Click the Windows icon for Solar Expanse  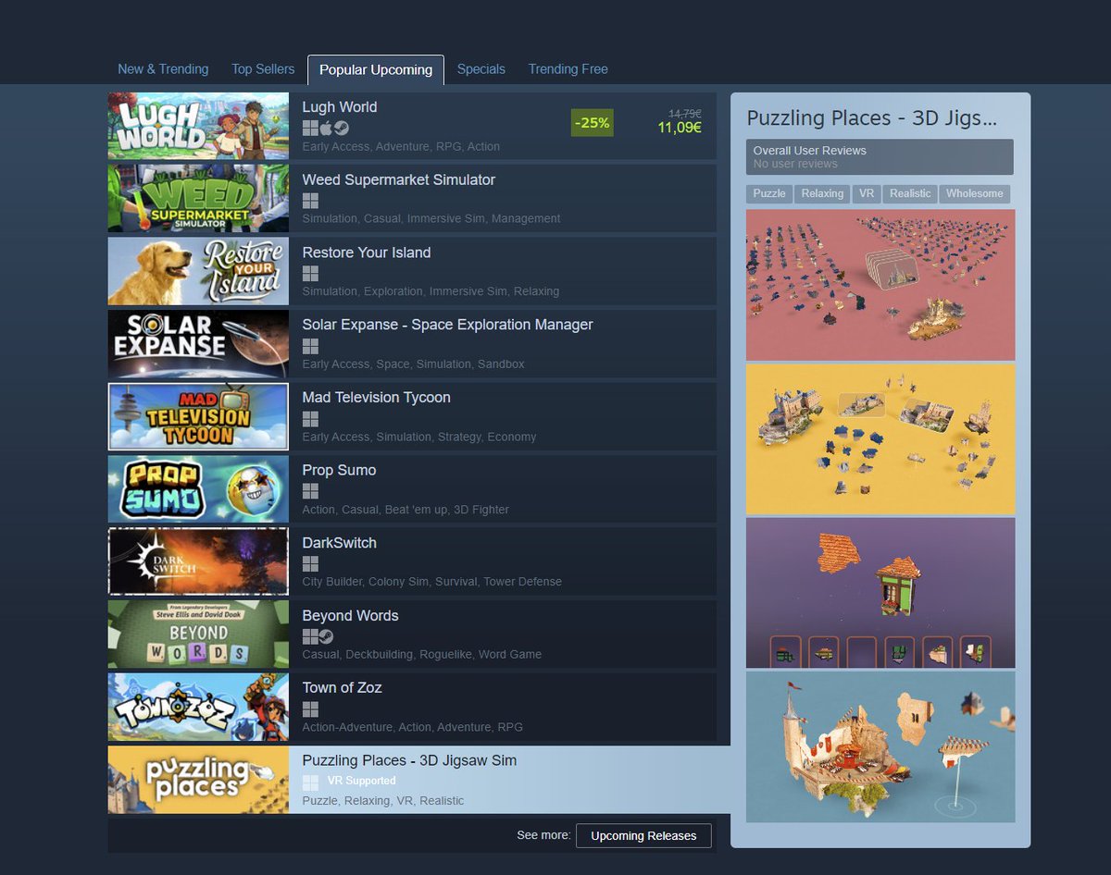click(310, 346)
